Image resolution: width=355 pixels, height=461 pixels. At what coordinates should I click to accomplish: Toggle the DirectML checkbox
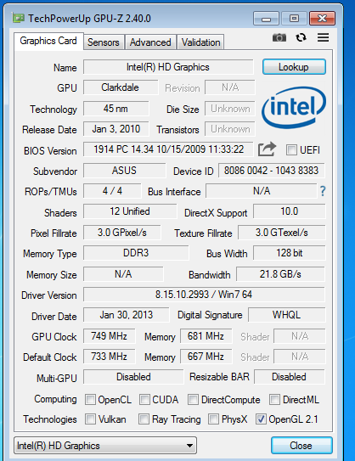pyautogui.click(x=274, y=400)
